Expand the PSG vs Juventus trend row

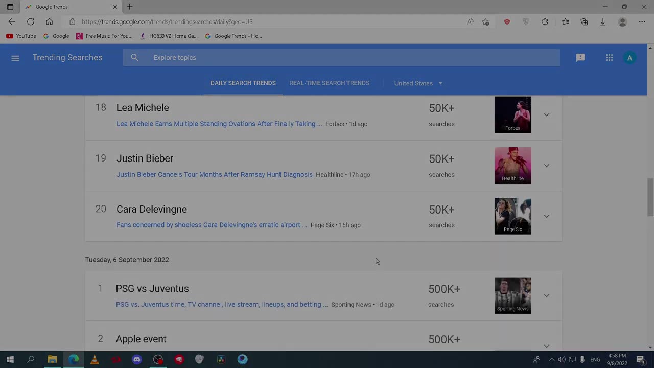[547, 295]
